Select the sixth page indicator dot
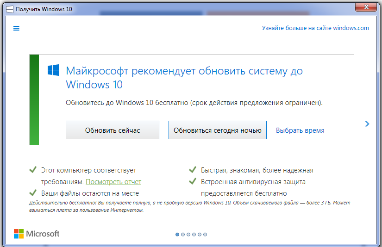Screen dimensions: 382x247 [x=205, y=235]
